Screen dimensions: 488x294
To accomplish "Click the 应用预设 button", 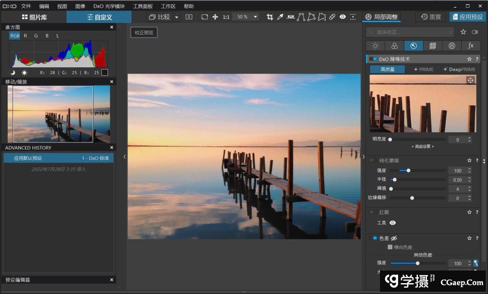I will point(468,17).
